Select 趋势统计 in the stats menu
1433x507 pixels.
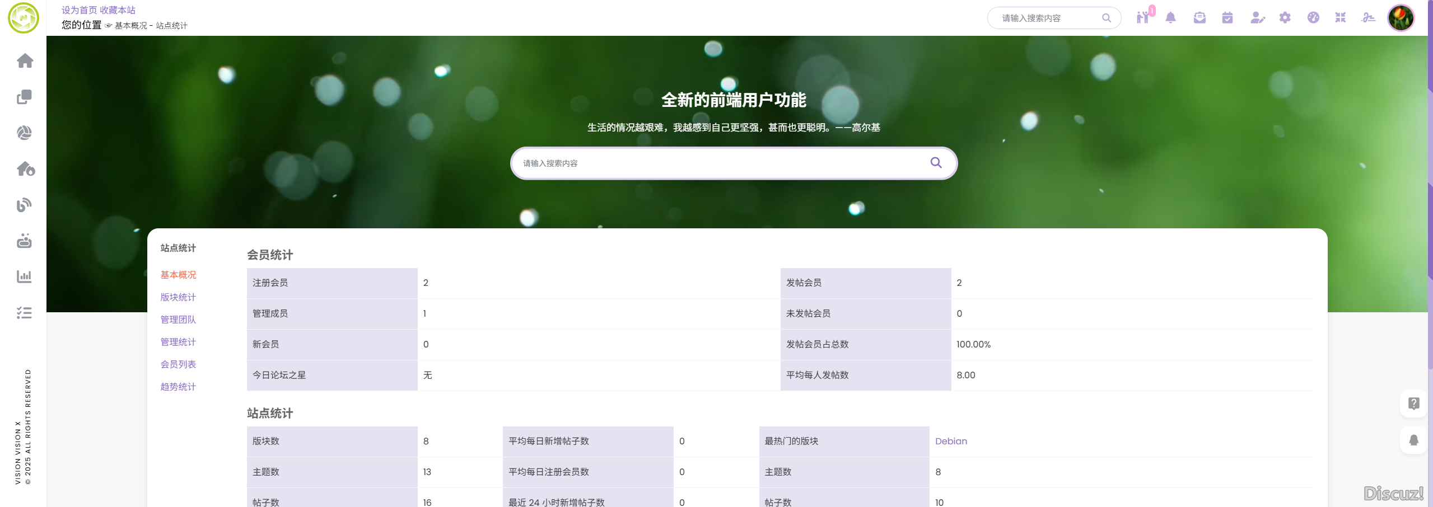[x=178, y=387]
